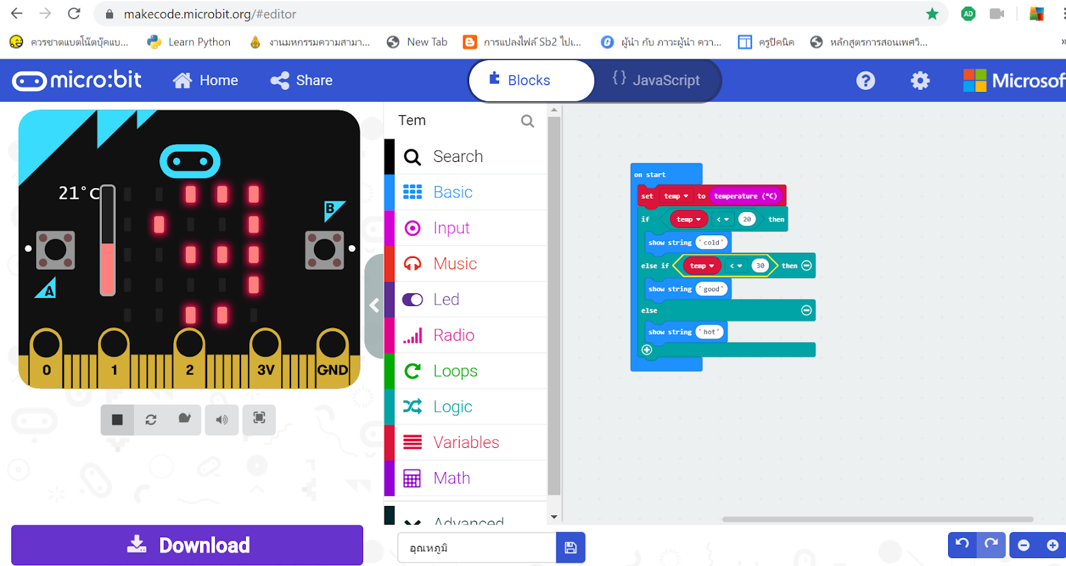
Task: Launch simulator in full screen
Action: point(259,419)
